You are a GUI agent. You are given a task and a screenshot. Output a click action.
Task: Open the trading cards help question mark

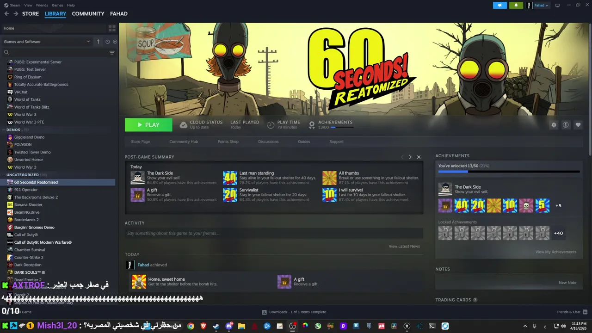pyautogui.click(x=475, y=300)
